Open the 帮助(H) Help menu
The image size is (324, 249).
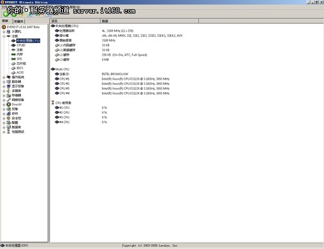[75, 7]
